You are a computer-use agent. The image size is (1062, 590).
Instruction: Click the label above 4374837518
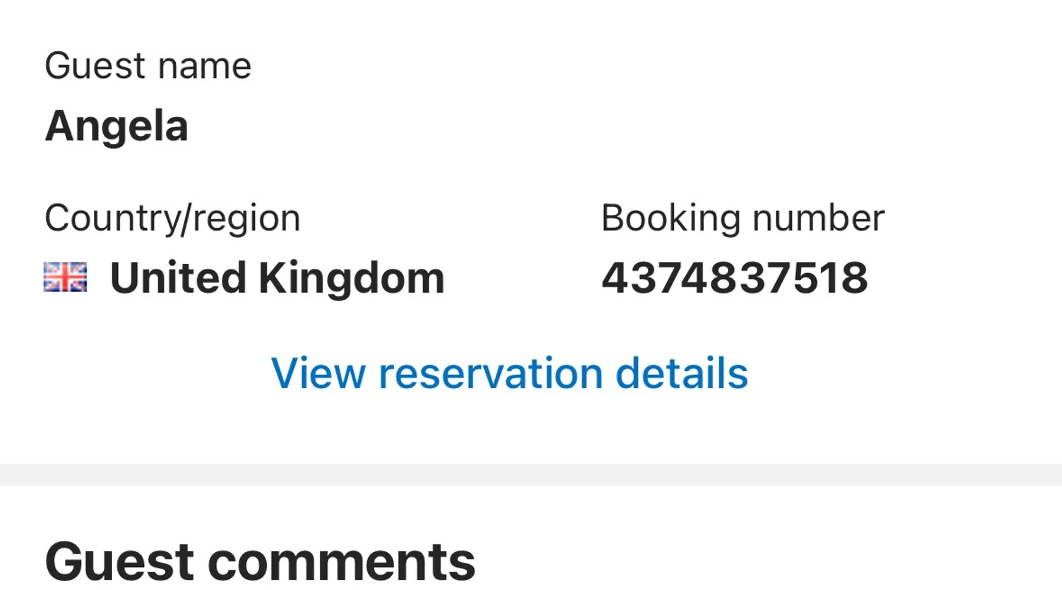[x=743, y=218]
